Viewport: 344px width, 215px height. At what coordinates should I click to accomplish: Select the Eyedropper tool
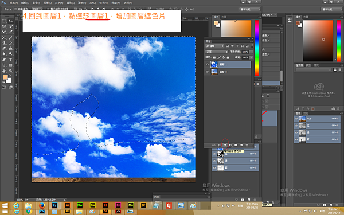click(x=10, y=32)
